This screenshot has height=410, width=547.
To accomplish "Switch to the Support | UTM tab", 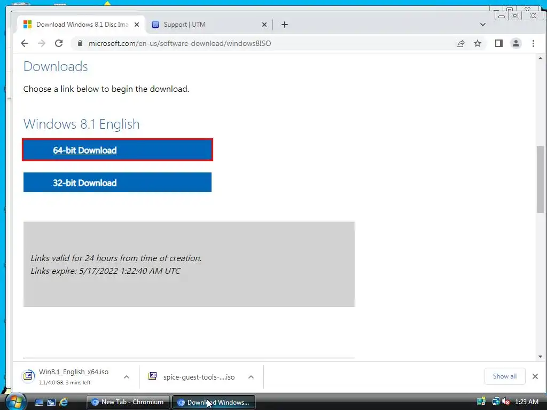I will tap(209, 25).
